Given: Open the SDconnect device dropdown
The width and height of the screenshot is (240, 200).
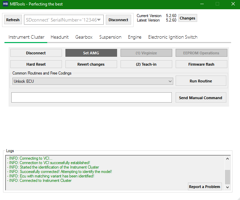Looking at the screenshot, I should pos(64,20).
